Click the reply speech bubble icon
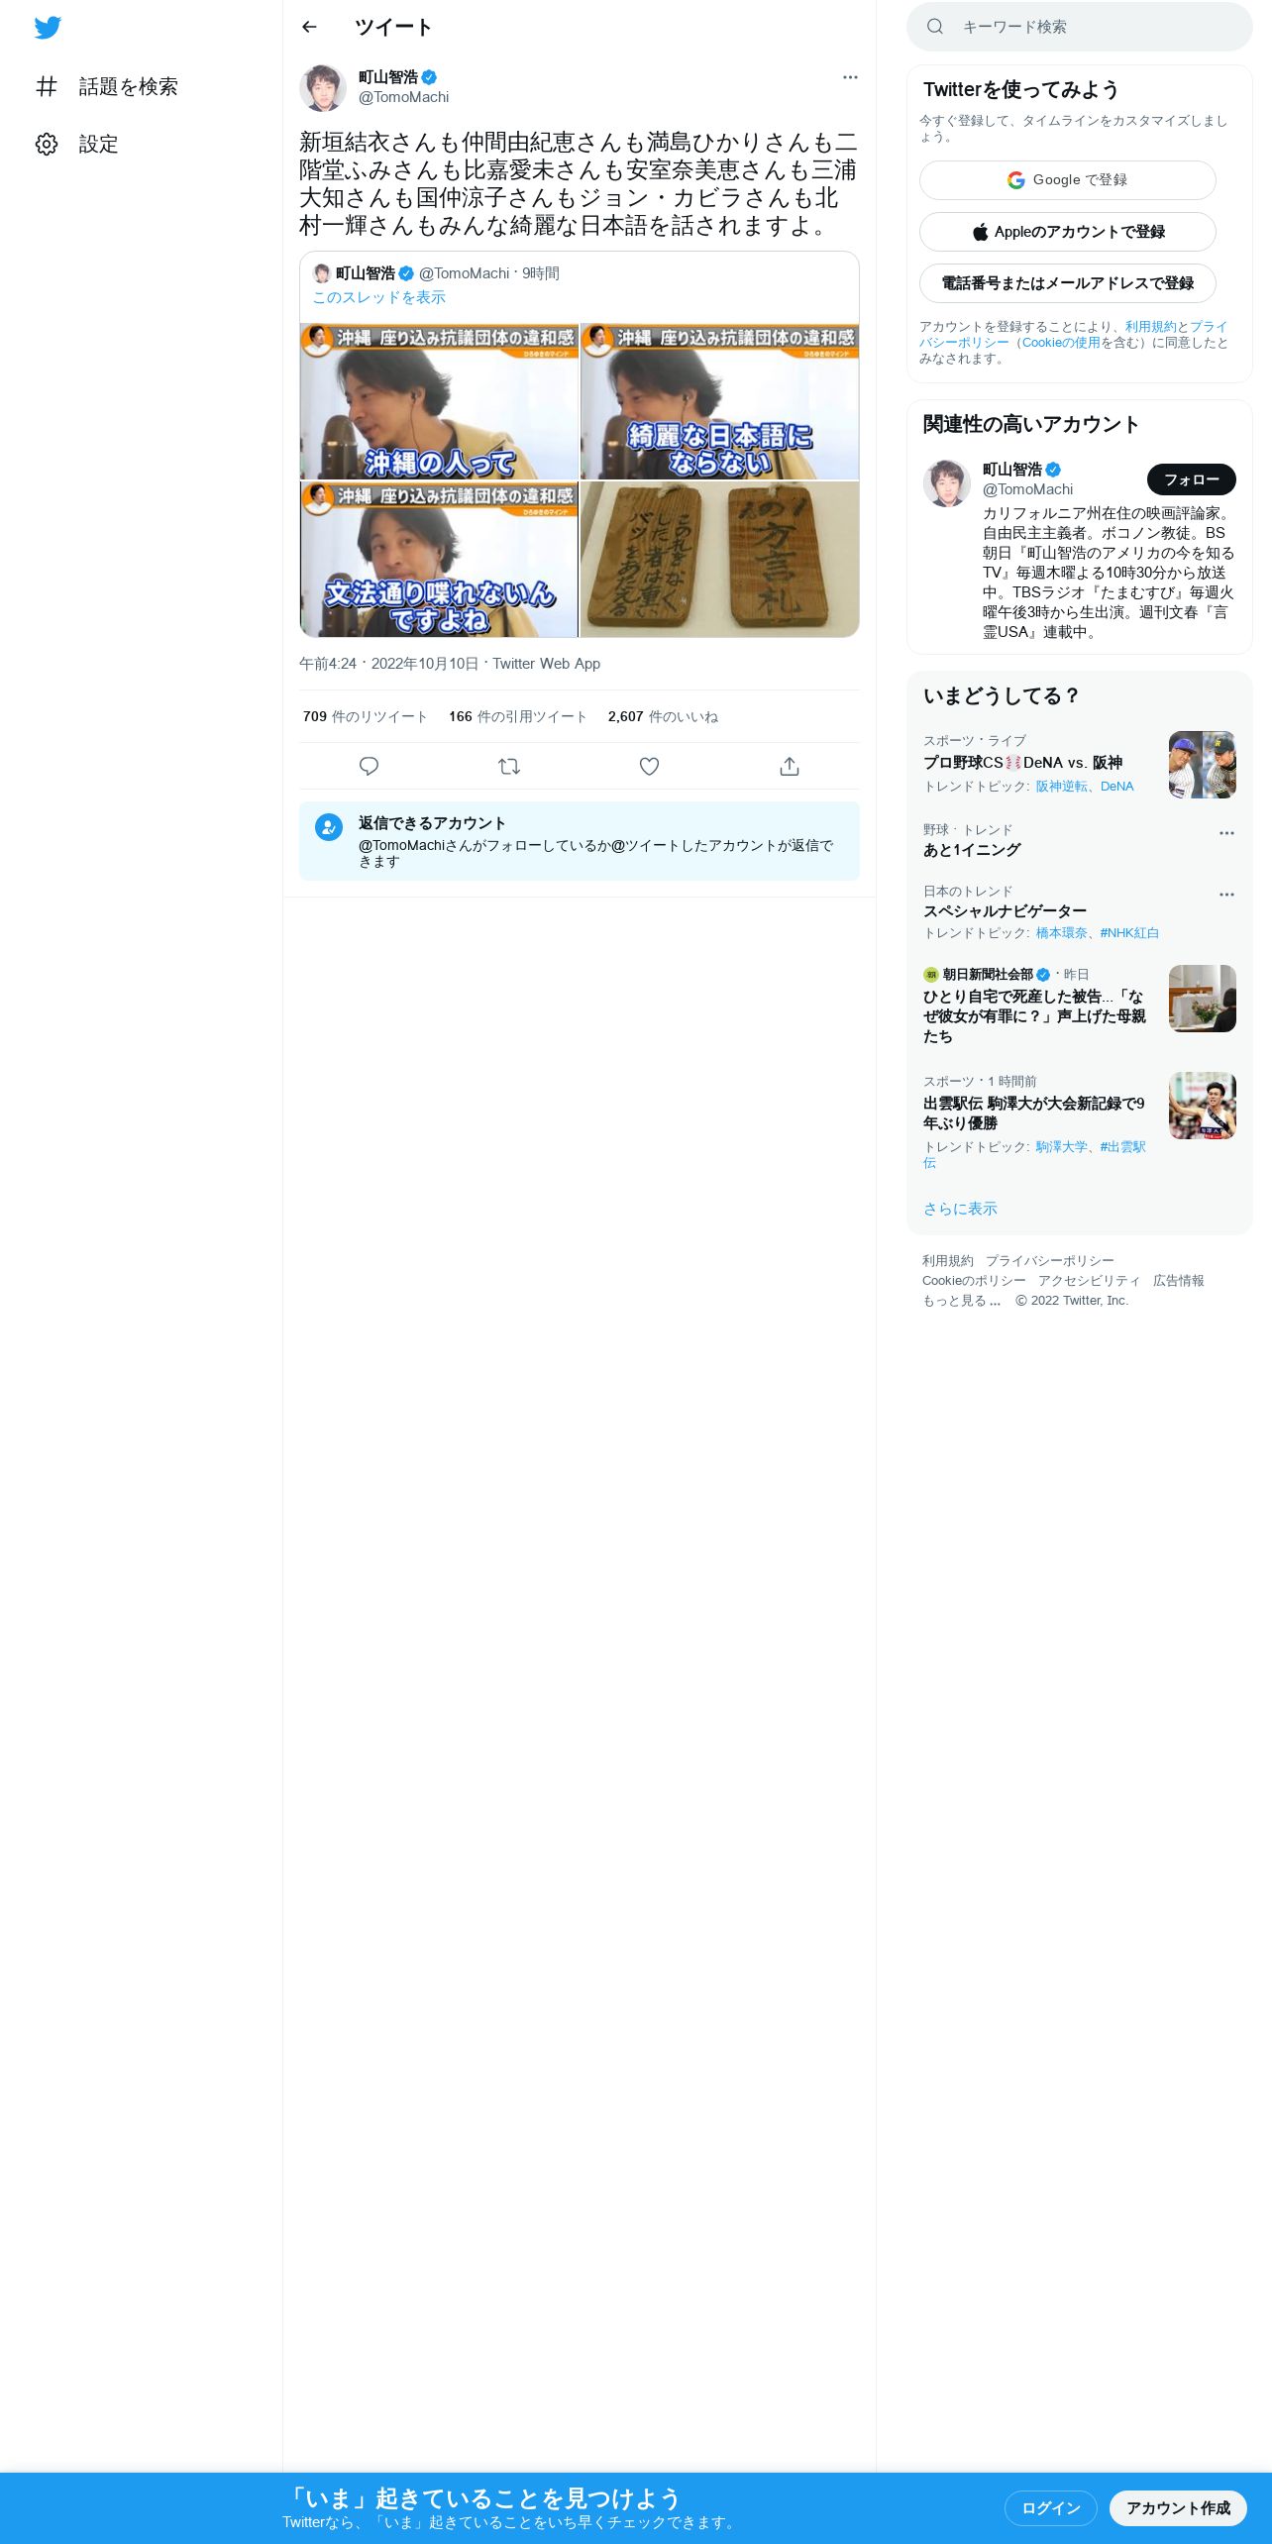Image resolution: width=1272 pixels, height=2544 pixels. (369, 766)
